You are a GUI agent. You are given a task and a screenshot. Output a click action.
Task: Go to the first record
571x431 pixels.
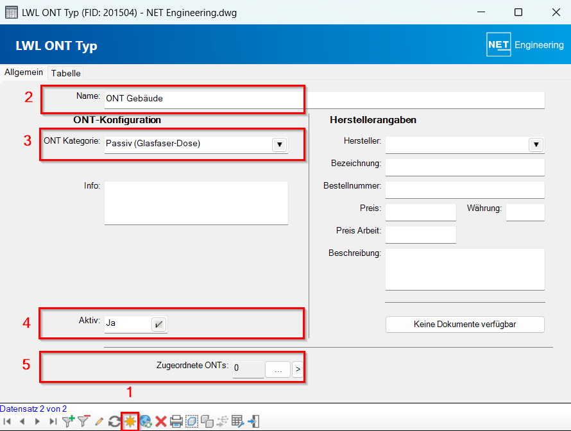point(8,421)
